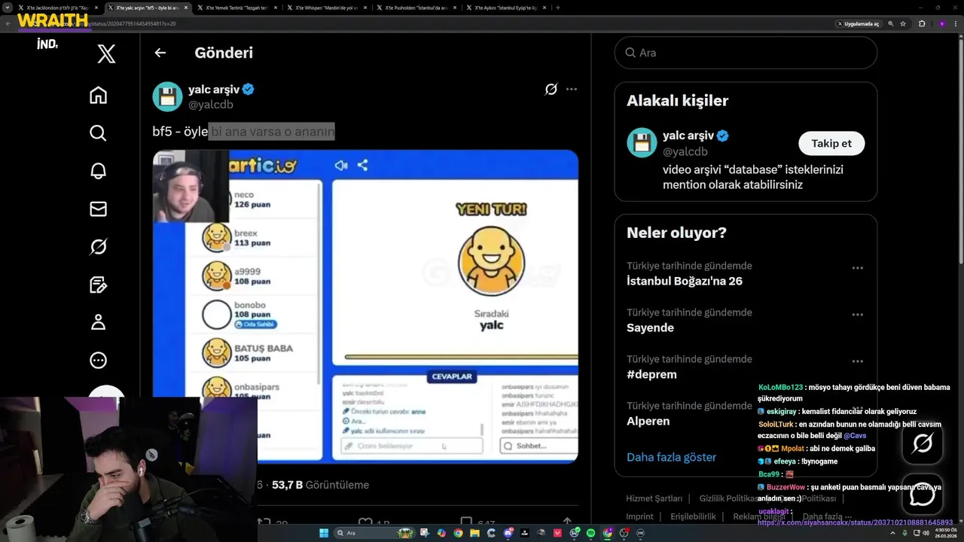Go back with the arrow beside Gönderi

(x=160, y=53)
